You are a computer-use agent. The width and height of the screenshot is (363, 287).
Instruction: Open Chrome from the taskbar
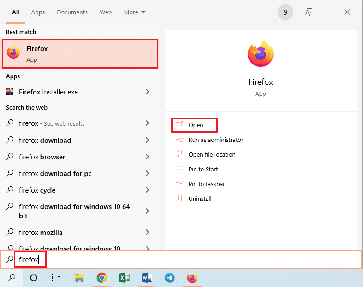pyautogui.click(x=102, y=278)
